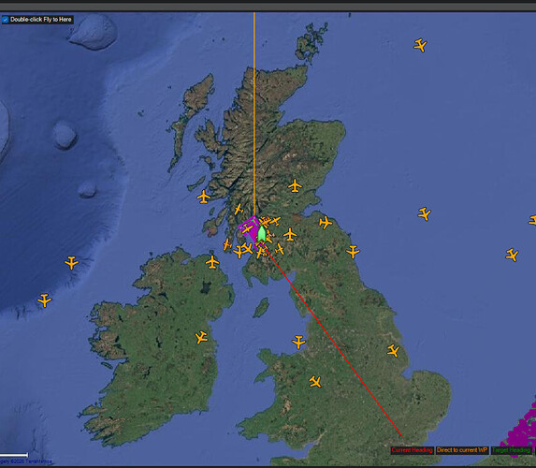Click the northern Atlantic aircraft west of Ireland

(x=71, y=263)
